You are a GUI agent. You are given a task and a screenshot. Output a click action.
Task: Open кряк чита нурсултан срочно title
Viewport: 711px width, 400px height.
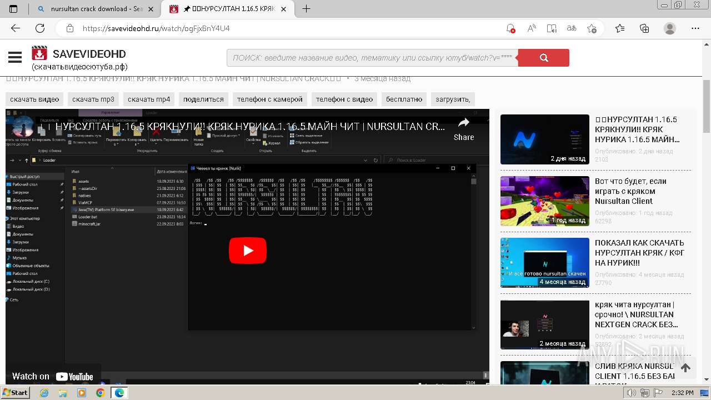637,314
